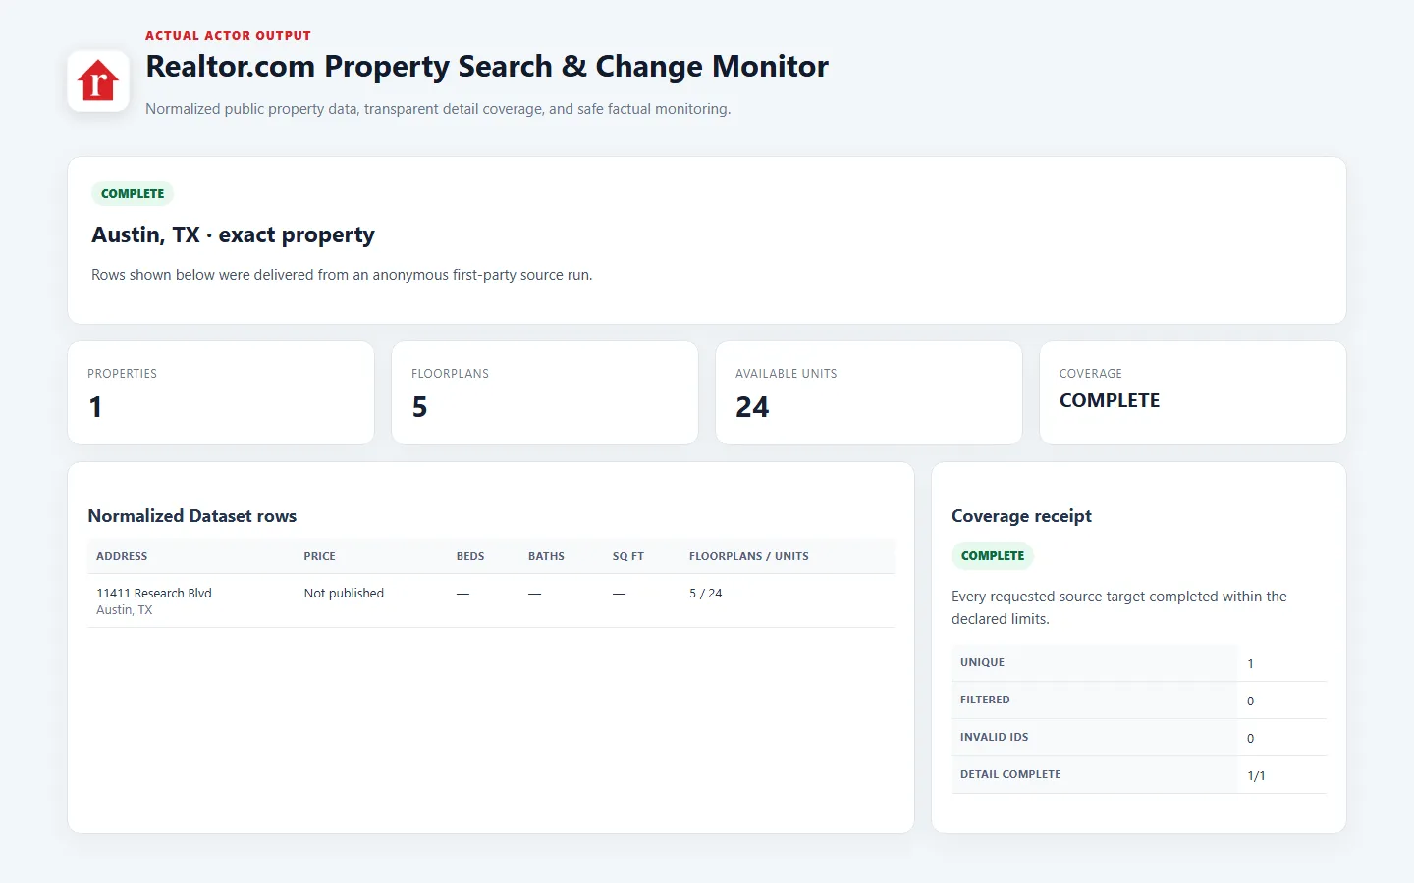Click the 'Coverage receipt' heading
1414x883 pixels.
point(1021,516)
